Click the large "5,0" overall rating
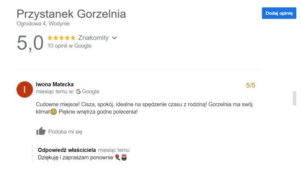Image resolution: width=301 pixels, height=170 pixels. pyautogui.click(x=30, y=42)
